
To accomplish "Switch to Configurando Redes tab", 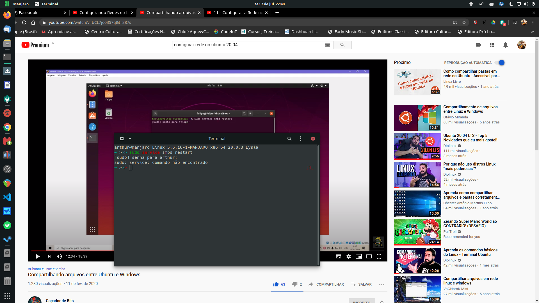I will click(x=103, y=13).
